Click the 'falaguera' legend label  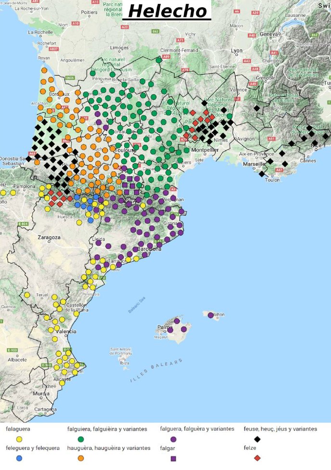(18, 429)
